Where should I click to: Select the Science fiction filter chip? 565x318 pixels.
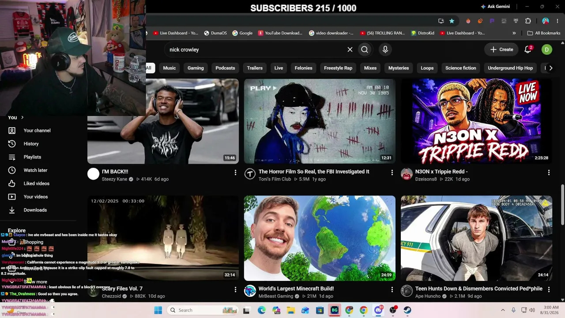tap(460, 68)
